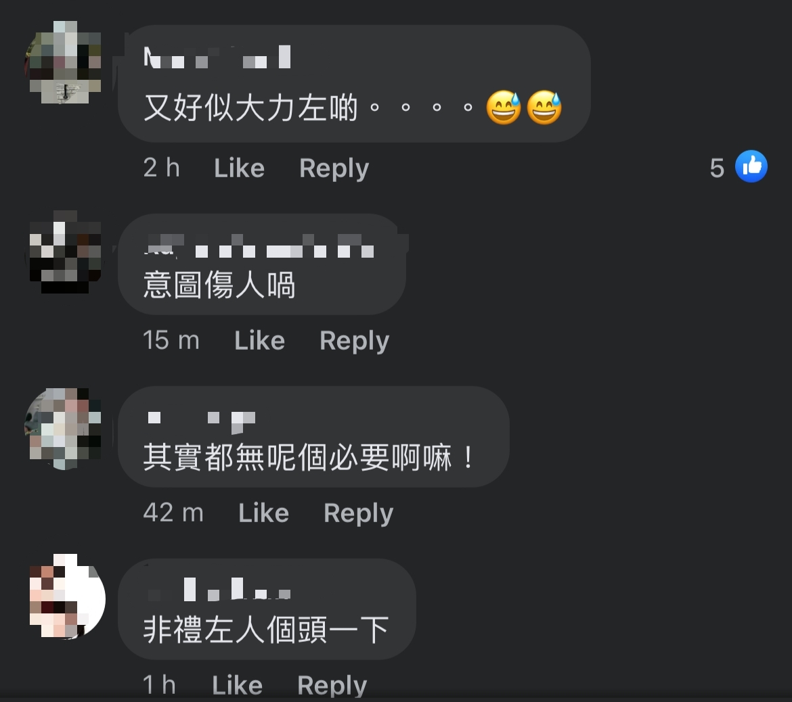Viewport: 792px width, 702px height.
Task: Open the third commenter's profile picture
Action: coord(65,429)
